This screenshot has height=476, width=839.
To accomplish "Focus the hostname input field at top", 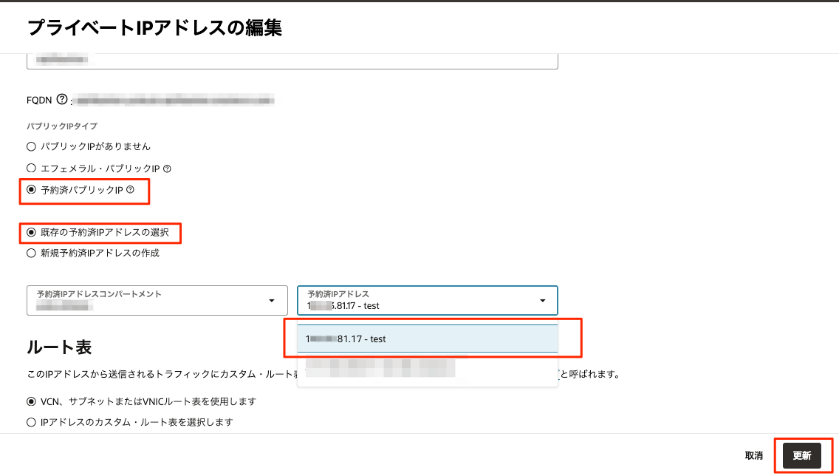I will (x=292, y=61).
